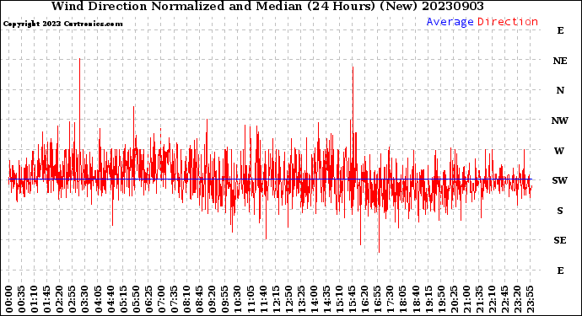The image size is (582, 316).
Task: Click the 02:20 time axis label
Action: (60, 299)
